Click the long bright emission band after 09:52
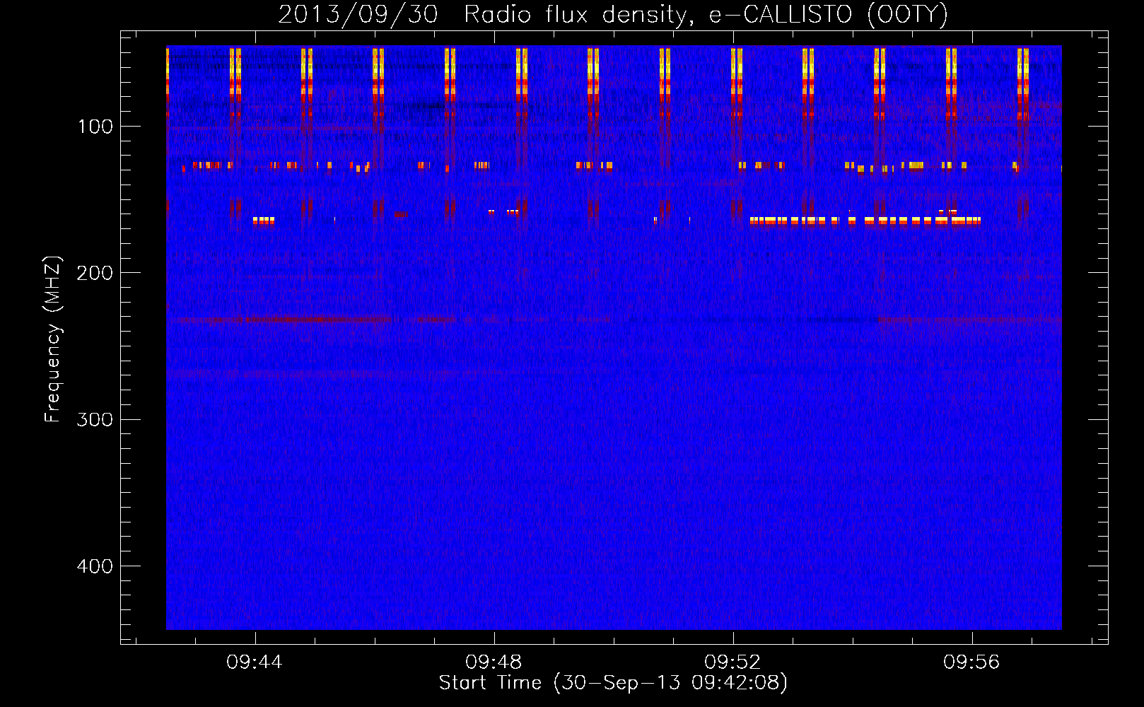This screenshot has height=707, width=1144. 865,221
